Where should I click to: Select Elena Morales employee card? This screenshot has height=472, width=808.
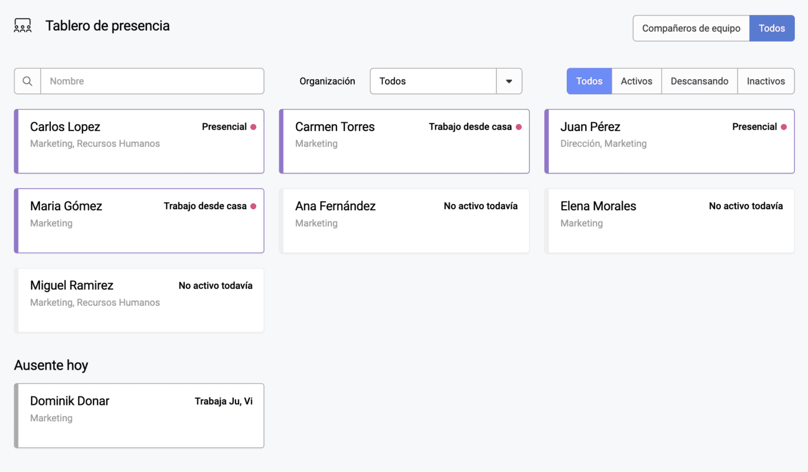click(x=669, y=221)
